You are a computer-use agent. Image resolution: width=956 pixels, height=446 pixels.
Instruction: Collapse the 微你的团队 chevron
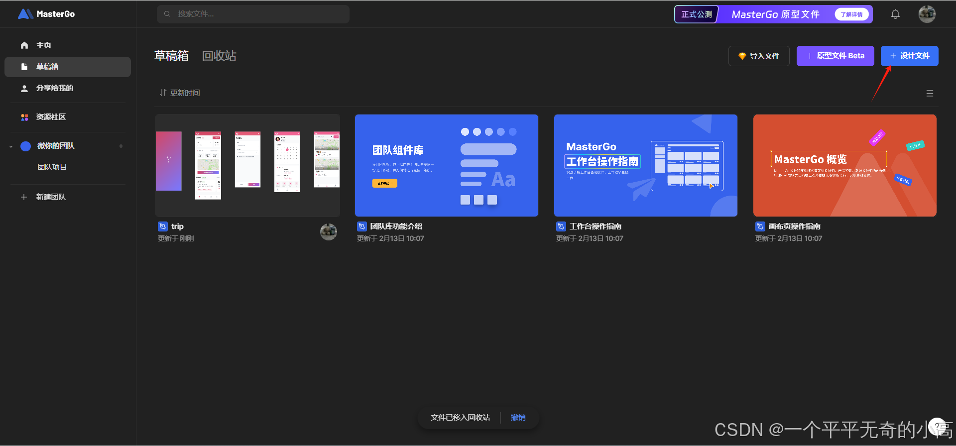click(11, 146)
